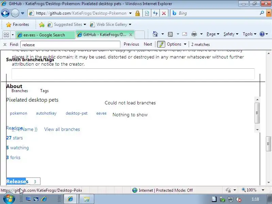Click the muted volume tray icon
The image size is (272, 204).
click(x=239, y=199)
